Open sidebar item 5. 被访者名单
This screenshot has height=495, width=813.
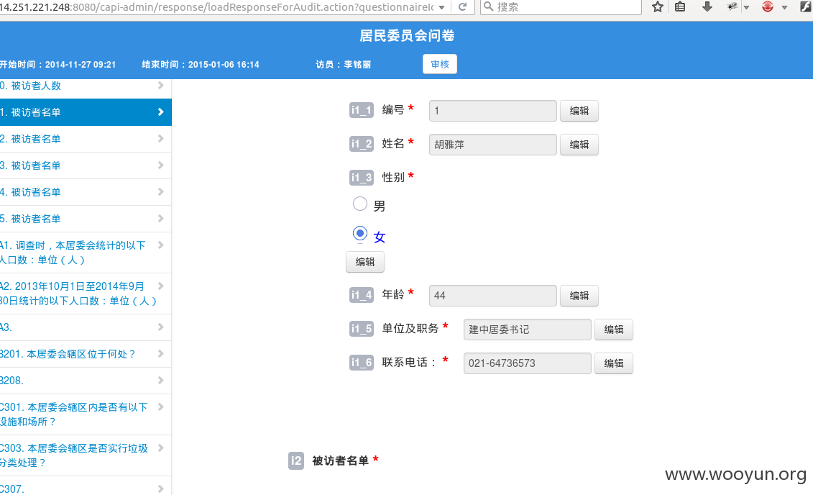coord(86,219)
